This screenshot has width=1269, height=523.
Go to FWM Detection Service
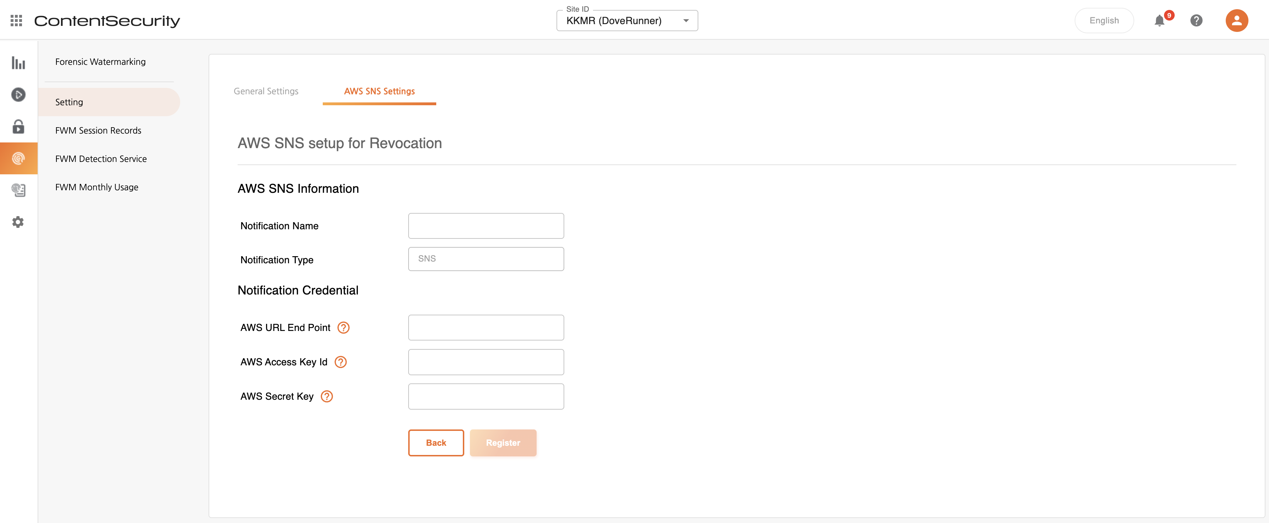click(x=101, y=159)
